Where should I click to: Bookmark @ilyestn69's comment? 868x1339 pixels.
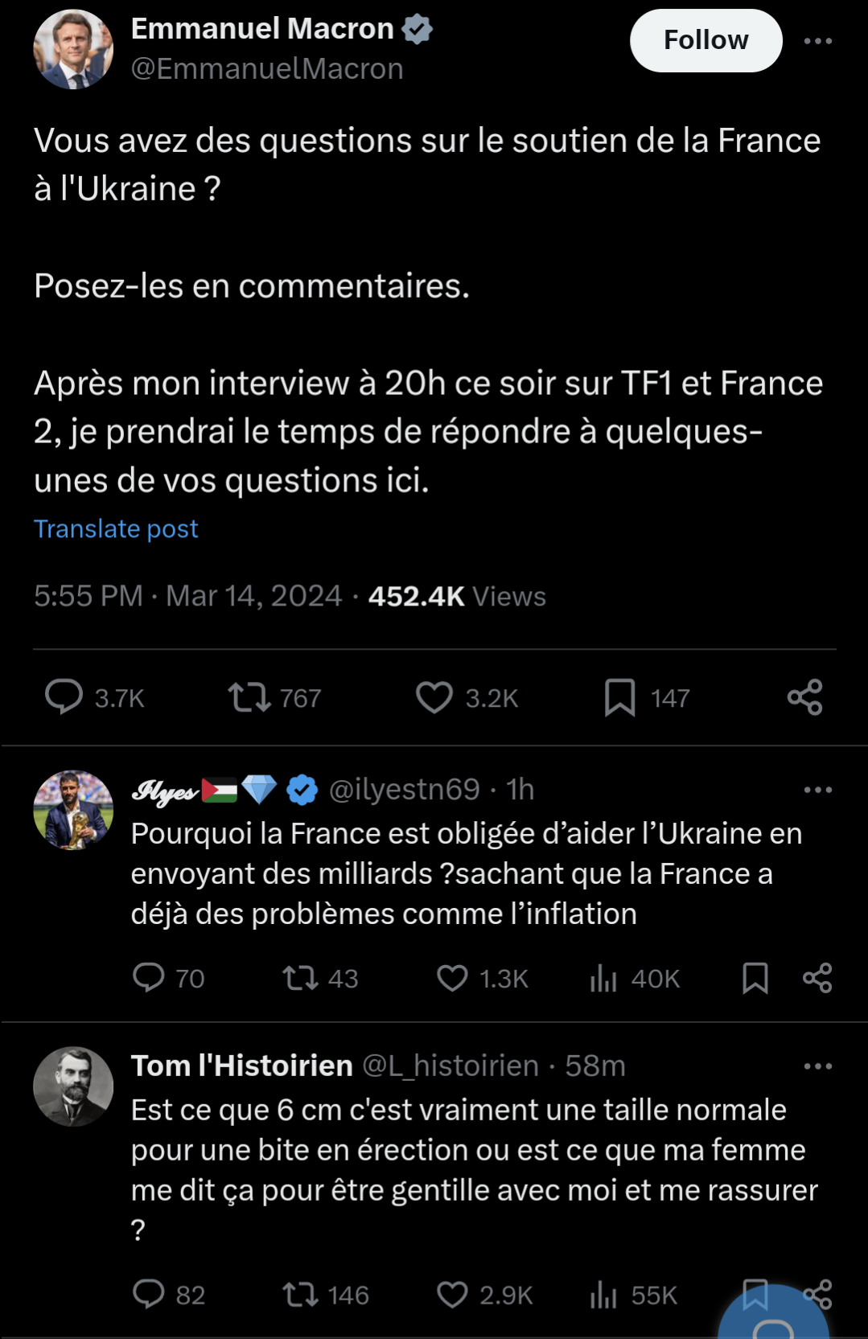click(755, 977)
